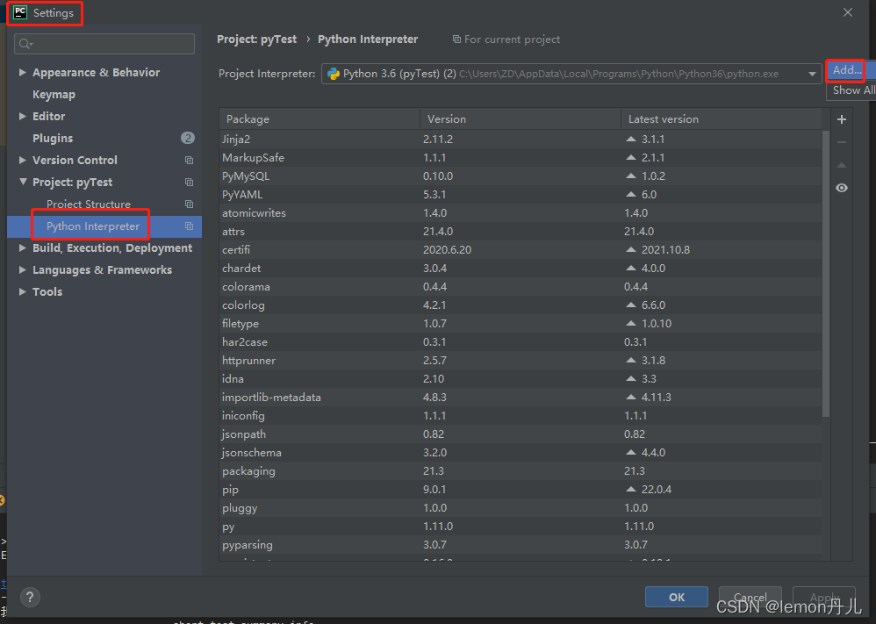Choose Show All from interpreter menu
The height and width of the screenshot is (624, 876).
pyautogui.click(x=854, y=90)
